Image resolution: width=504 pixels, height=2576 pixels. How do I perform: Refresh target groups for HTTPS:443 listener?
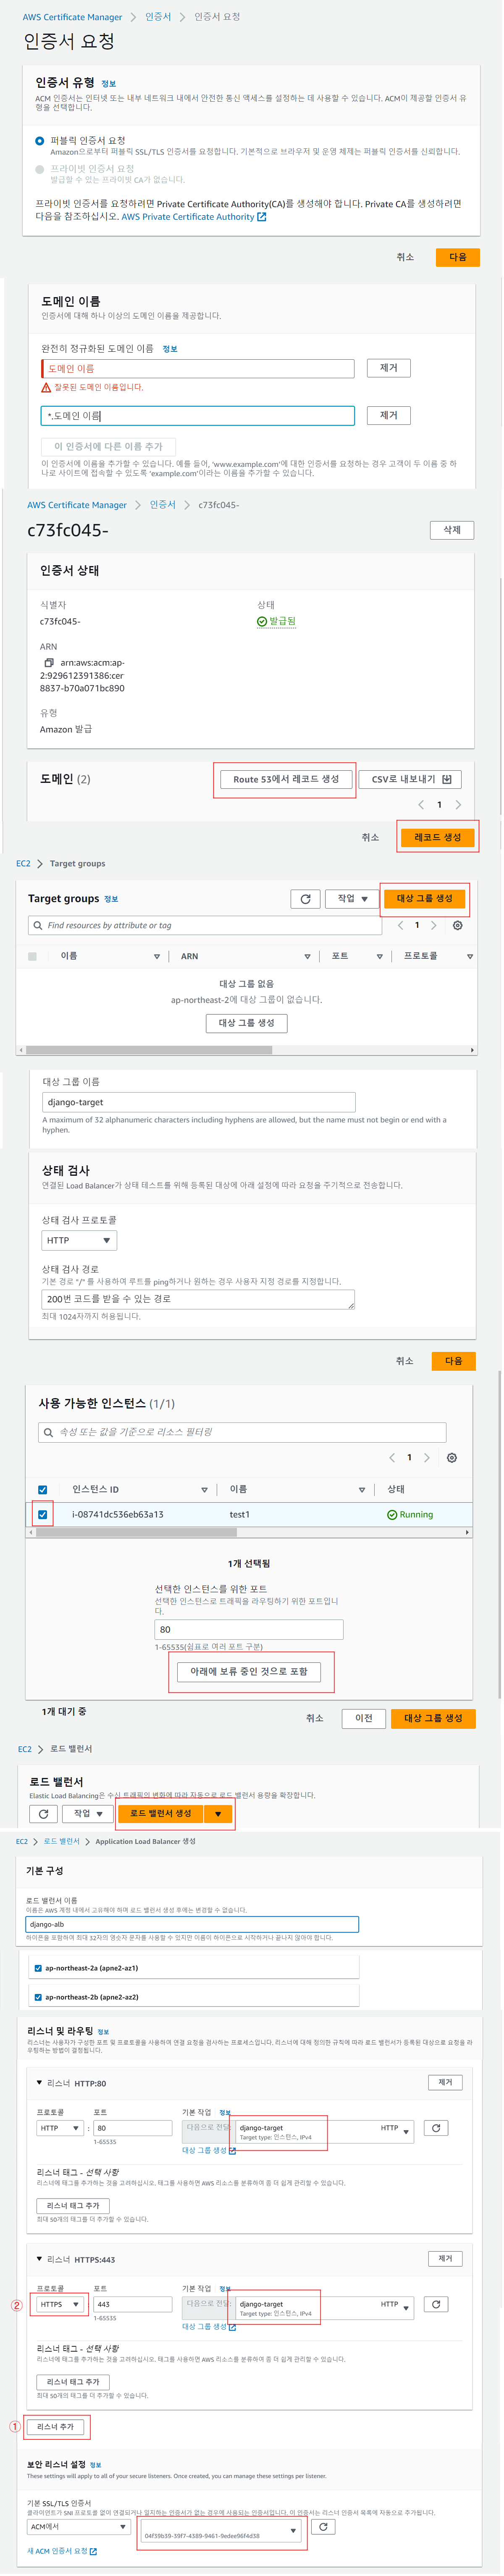tap(436, 2304)
